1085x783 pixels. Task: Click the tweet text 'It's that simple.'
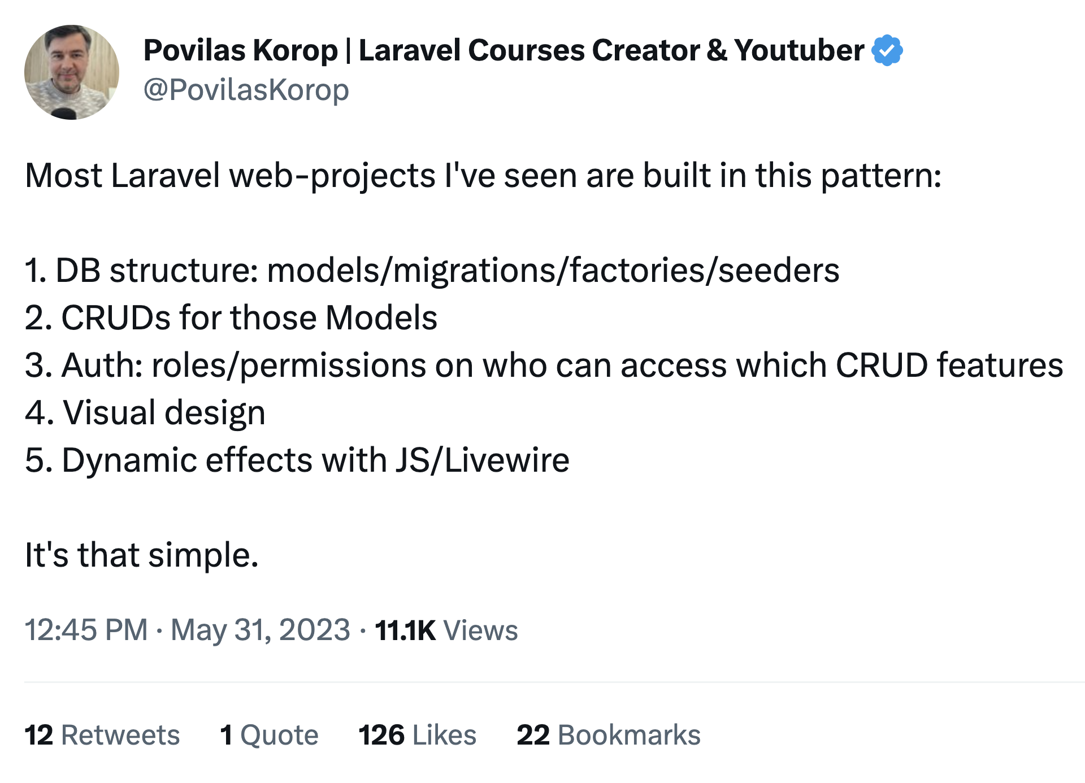click(142, 554)
